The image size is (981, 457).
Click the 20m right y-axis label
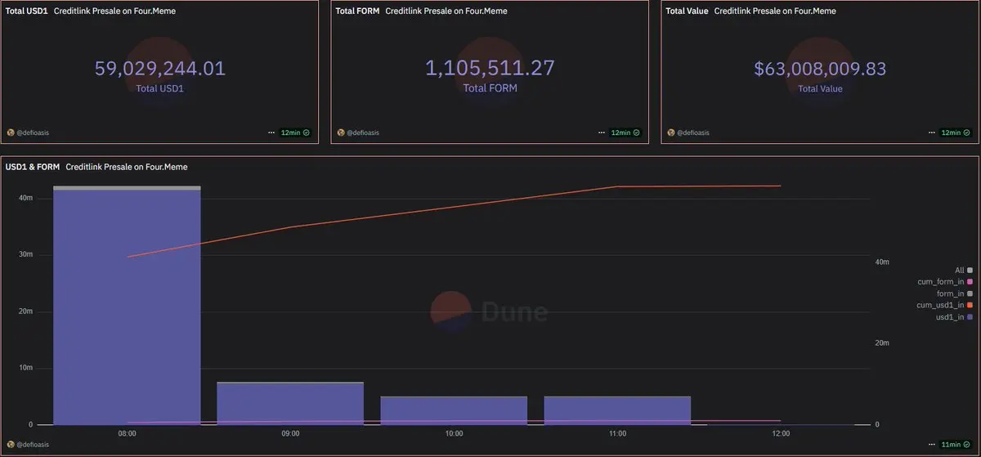[x=882, y=343]
